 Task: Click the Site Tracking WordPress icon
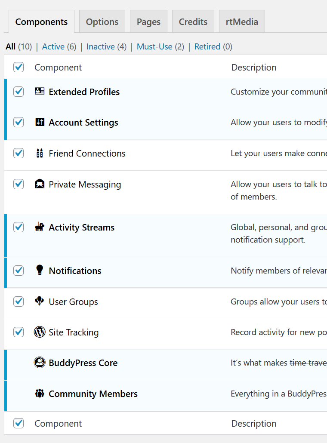coord(40,332)
